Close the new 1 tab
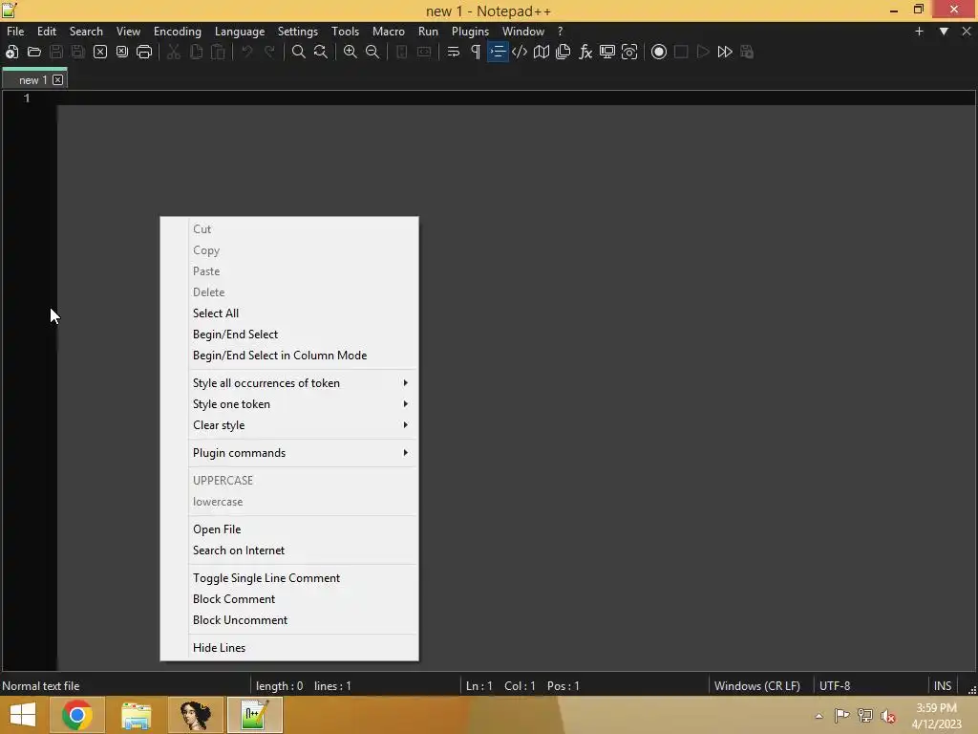This screenshot has width=978, height=734. [58, 80]
